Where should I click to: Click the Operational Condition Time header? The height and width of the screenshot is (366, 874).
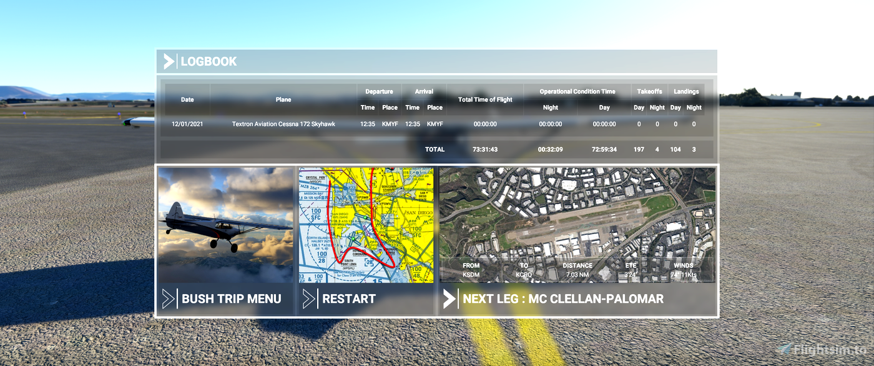pos(577,92)
